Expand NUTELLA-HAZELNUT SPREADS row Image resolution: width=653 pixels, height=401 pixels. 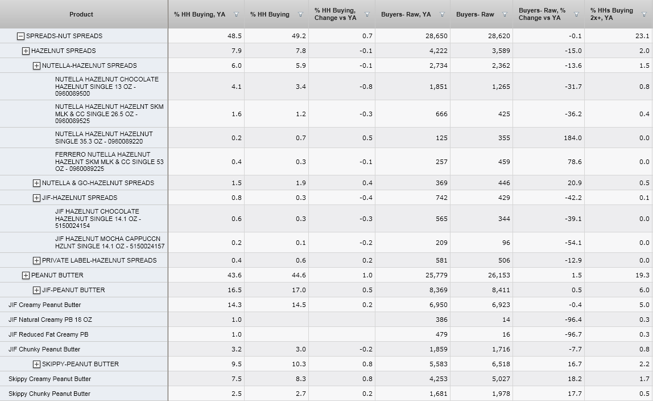point(37,66)
